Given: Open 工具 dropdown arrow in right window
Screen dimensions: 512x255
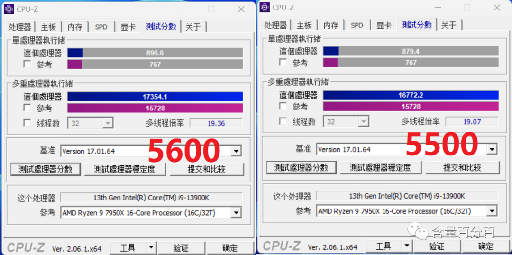Looking at the screenshot, I should point(407,246).
